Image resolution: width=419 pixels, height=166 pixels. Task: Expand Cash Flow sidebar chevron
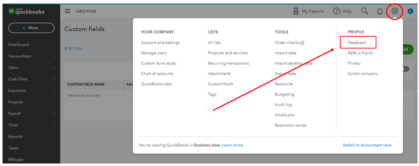pyautogui.click(x=55, y=79)
